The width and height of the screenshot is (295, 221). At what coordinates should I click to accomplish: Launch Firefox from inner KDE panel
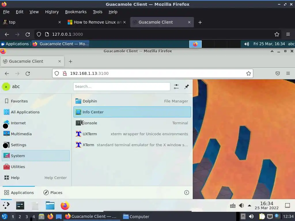(x=65, y=205)
